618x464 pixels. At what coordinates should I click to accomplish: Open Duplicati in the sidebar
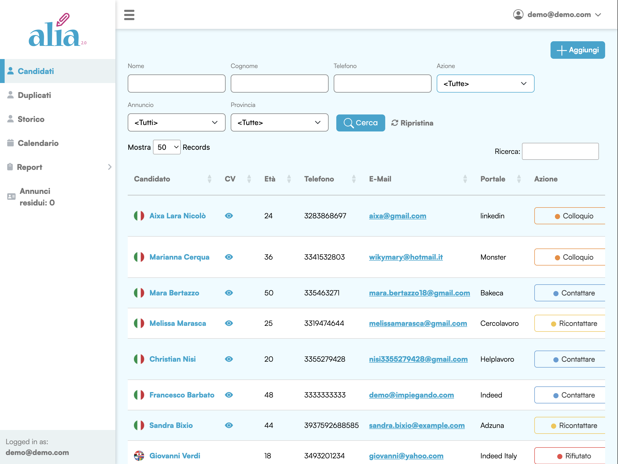point(34,95)
